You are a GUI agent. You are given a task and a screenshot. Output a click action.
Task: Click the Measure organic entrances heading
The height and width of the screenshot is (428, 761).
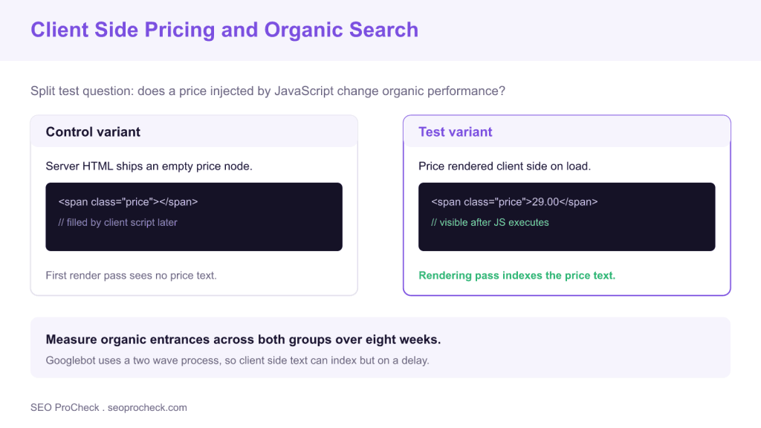[x=243, y=339]
